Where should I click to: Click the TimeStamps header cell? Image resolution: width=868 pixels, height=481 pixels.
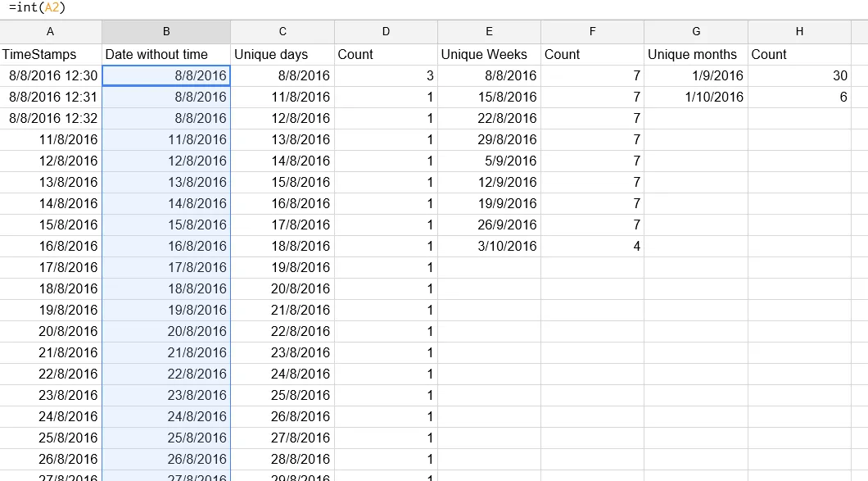51,54
